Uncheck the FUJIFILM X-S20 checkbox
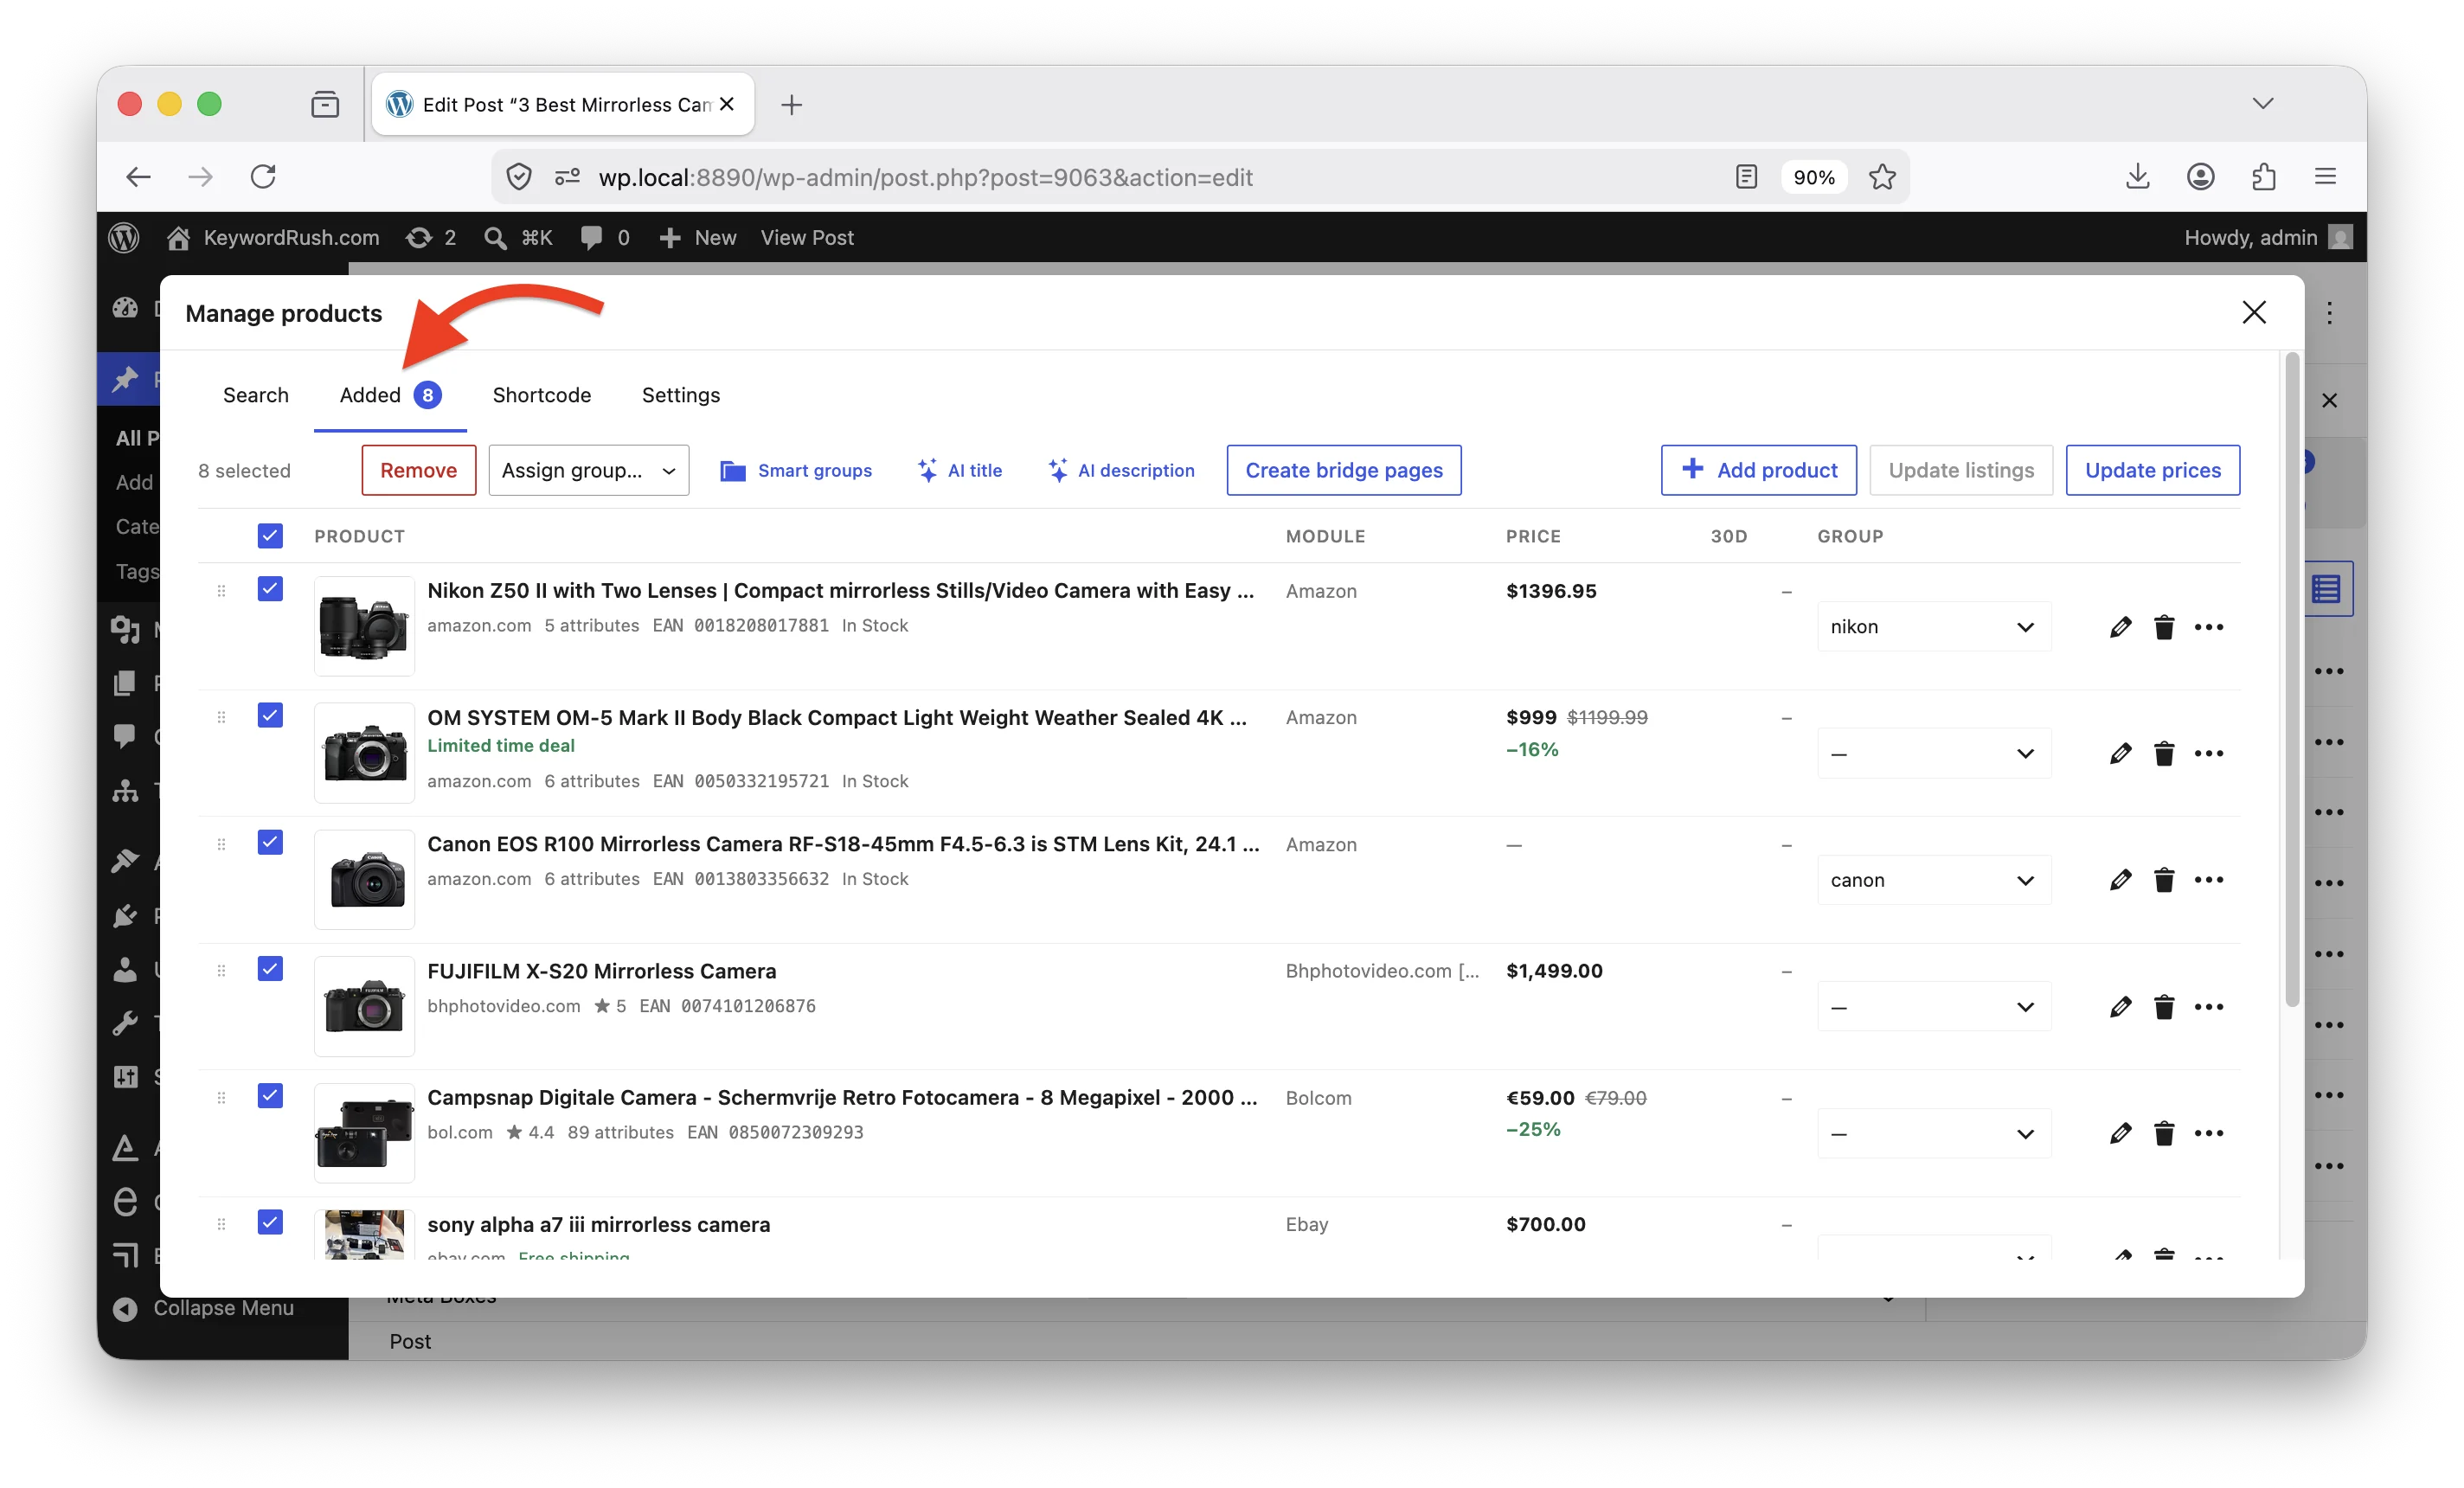Screen dimensions: 2464x1488 click(270, 969)
